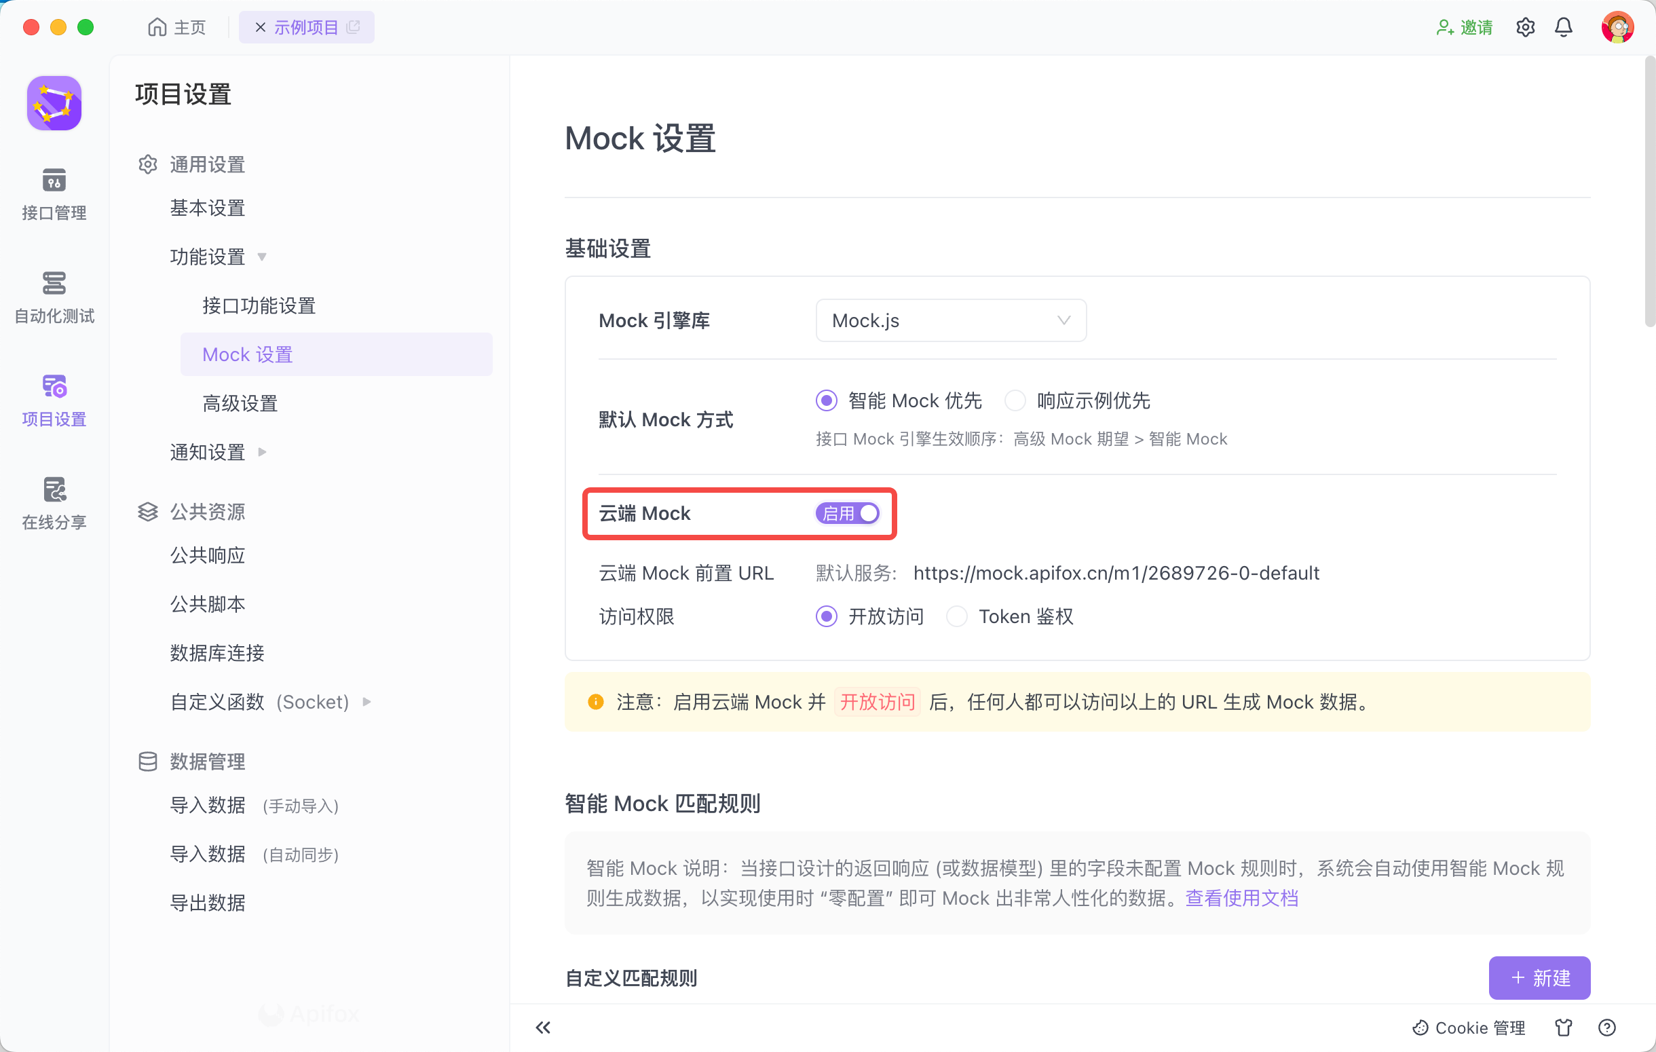Click the help question mark icon
This screenshot has height=1052, width=1656.
pyautogui.click(x=1606, y=1028)
